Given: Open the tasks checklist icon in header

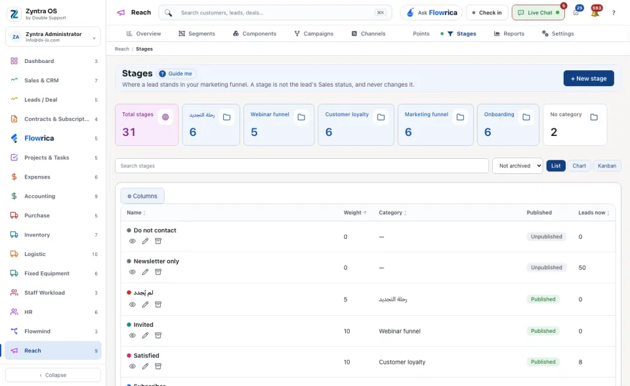Looking at the screenshot, I should click(576, 12).
